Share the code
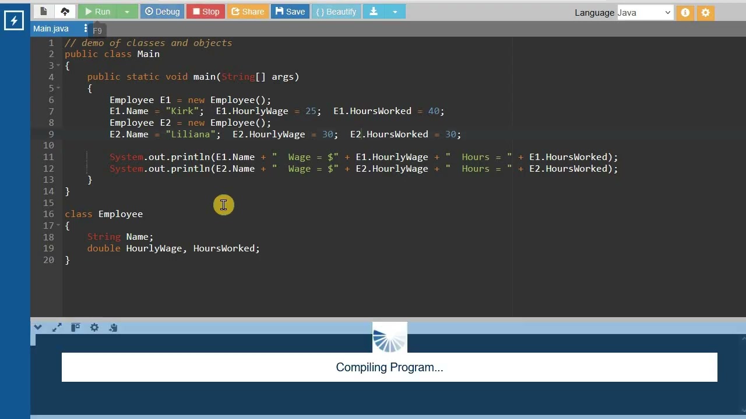This screenshot has height=419, width=746. 248,11
